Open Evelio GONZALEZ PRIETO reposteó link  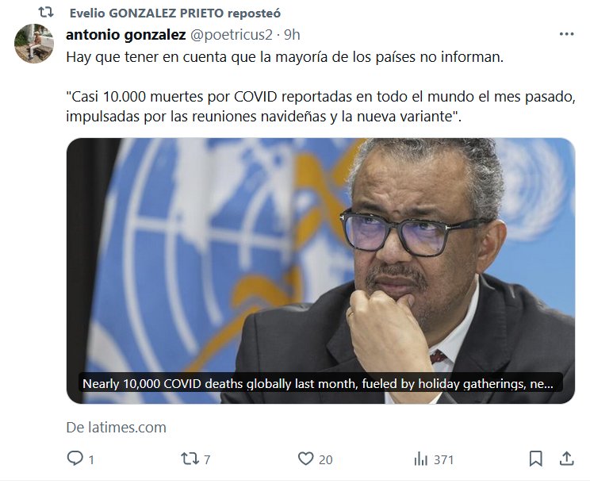click(175, 13)
